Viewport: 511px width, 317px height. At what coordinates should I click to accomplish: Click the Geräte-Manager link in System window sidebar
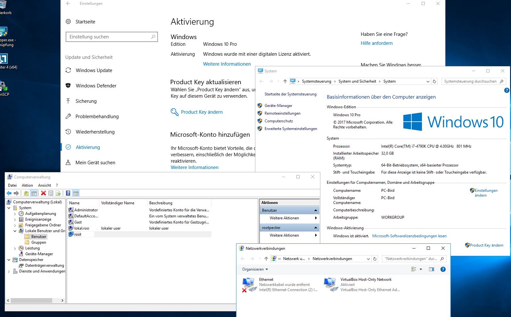coord(278,106)
